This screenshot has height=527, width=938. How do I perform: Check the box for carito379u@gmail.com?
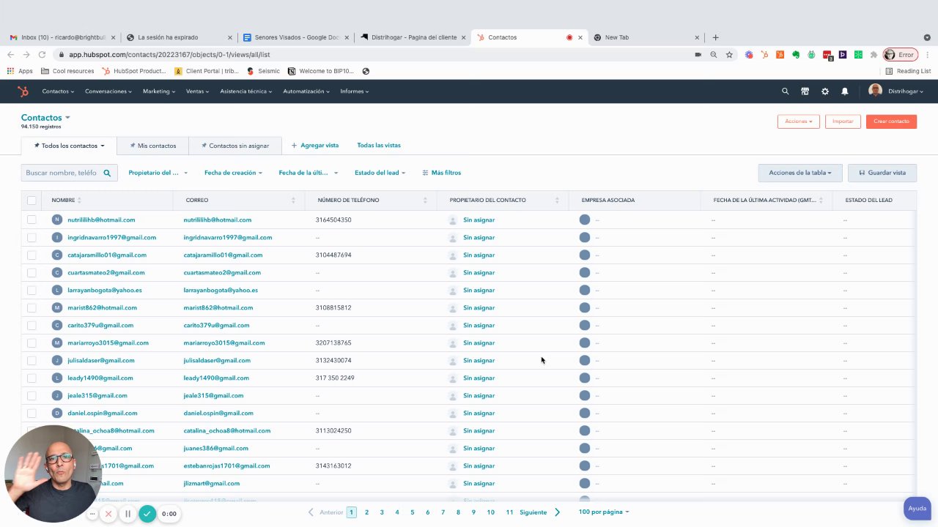[x=32, y=325]
